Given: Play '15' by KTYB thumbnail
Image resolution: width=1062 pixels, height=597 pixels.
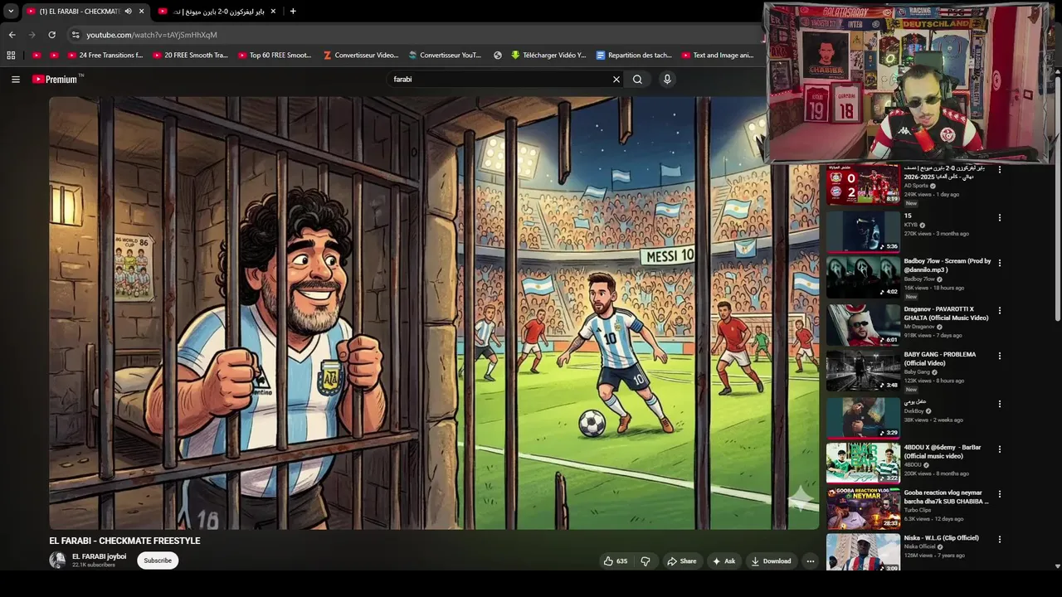Looking at the screenshot, I should click(863, 231).
